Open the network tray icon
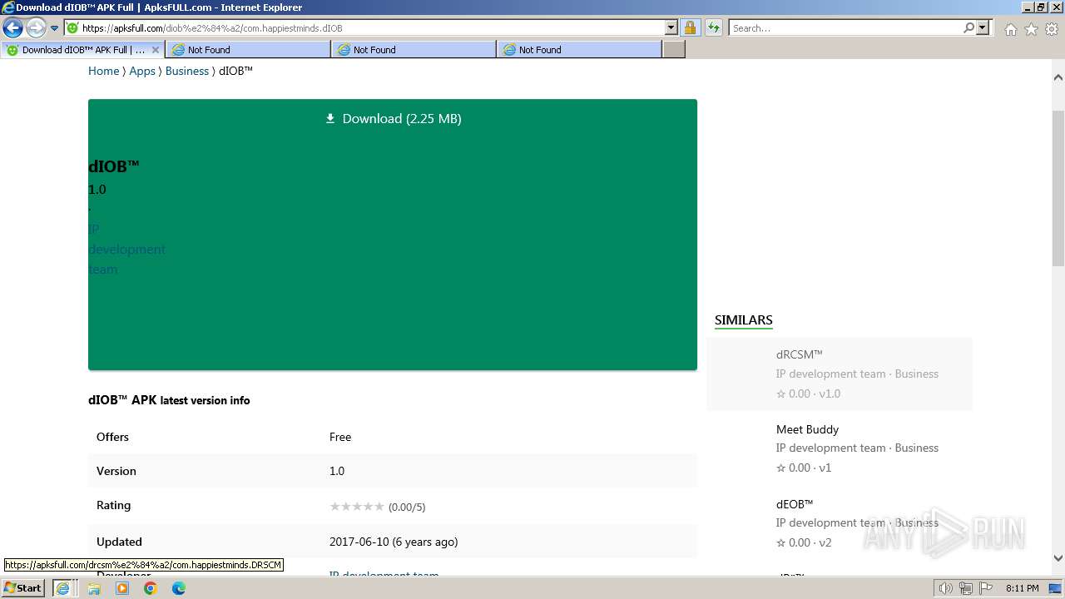 (x=966, y=588)
